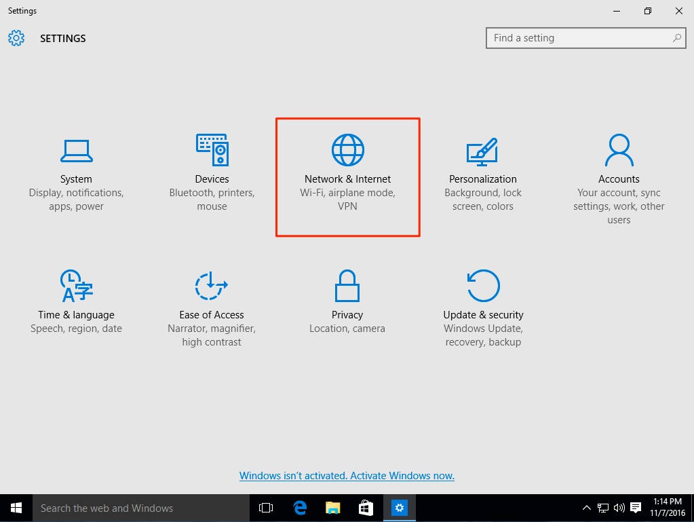Click the Activate Windows now link
This screenshot has height=522, width=694.
point(347,476)
